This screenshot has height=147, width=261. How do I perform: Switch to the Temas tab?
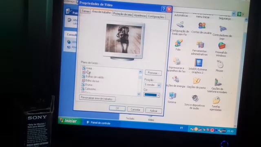86,11
